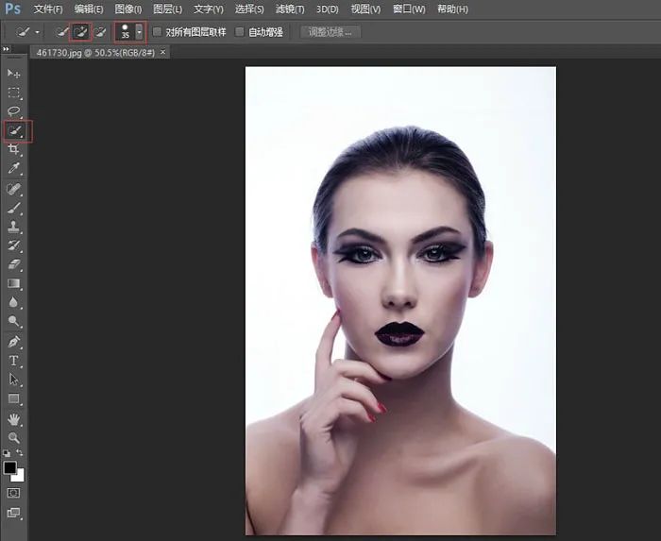The height and width of the screenshot is (541, 661).
Task: Toggle the 自动增强 checkbox
Action: pos(240,31)
